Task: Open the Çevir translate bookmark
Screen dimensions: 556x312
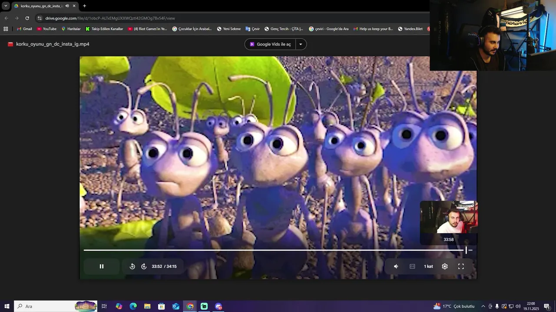Action: pyautogui.click(x=252, y=29)
